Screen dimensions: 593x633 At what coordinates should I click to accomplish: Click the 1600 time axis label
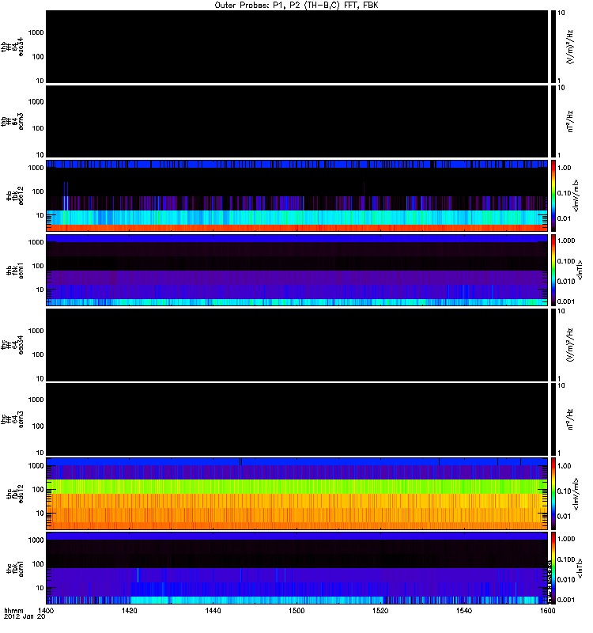coord(547,610)
